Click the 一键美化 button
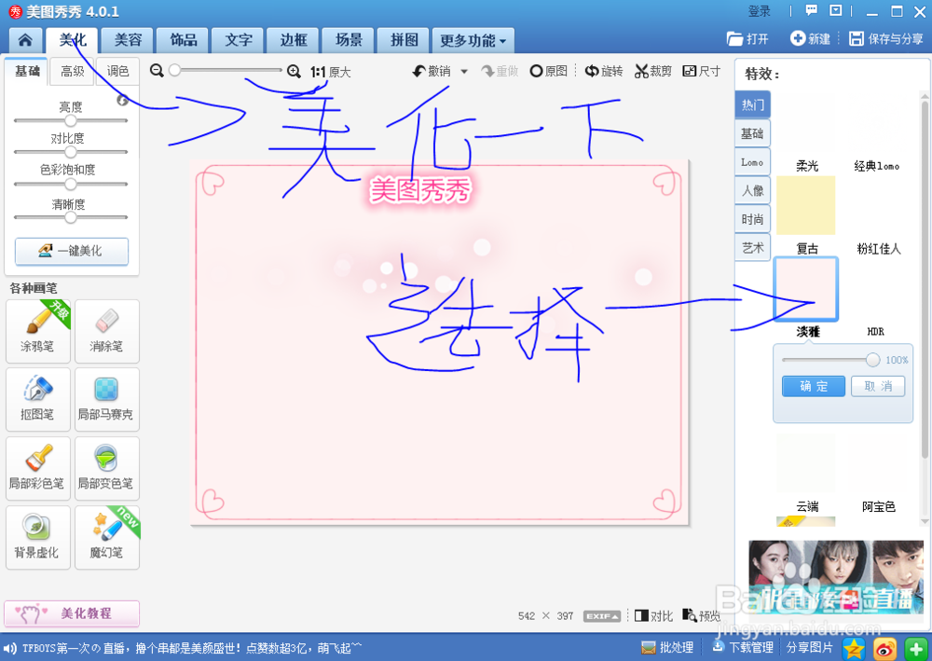Screen dimensions: 932x661 [72, 252]
